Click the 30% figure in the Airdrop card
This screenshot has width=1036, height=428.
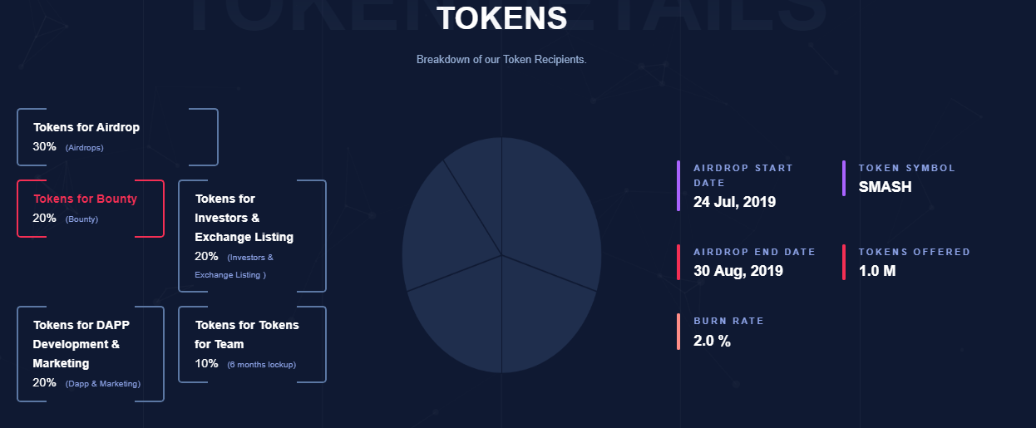45,146
